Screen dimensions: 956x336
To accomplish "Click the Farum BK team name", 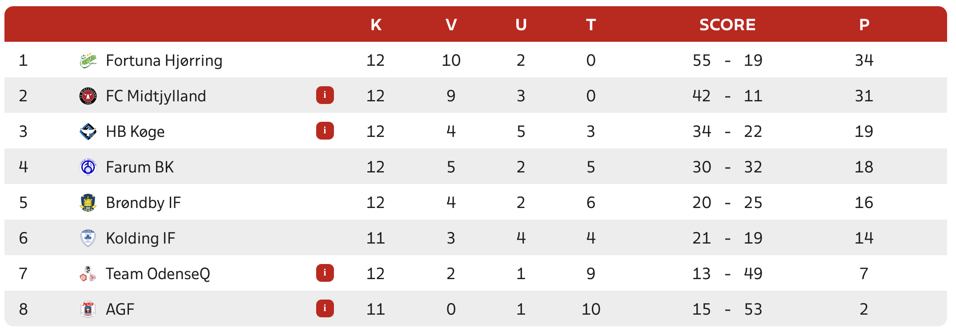I will tap(140, 167).
